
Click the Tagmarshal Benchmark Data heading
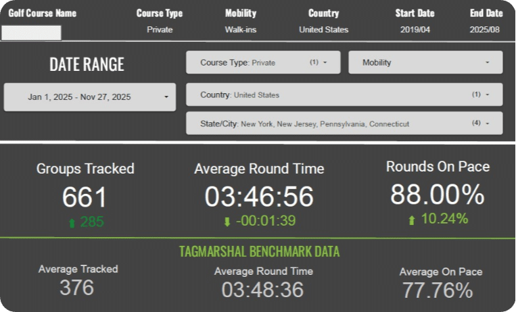259,252
